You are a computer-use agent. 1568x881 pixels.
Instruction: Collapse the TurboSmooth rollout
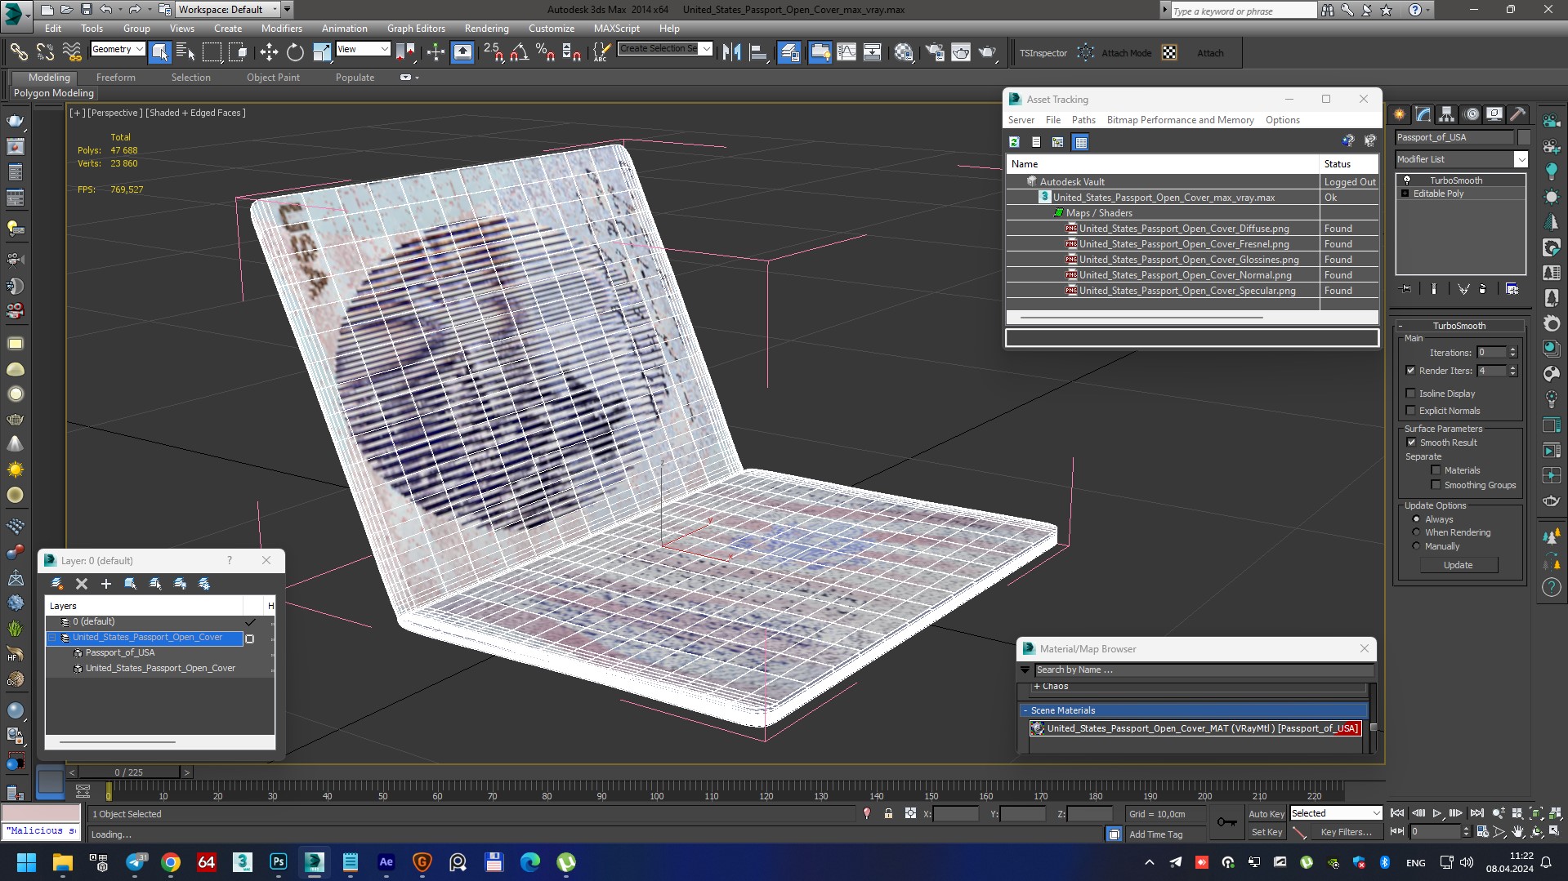[x=1459, y=326]
